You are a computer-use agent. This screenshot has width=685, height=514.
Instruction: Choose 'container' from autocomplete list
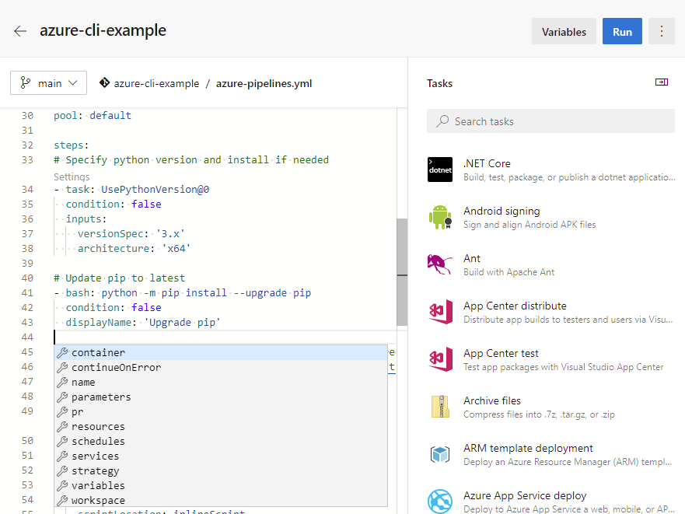tap(98, 352)
